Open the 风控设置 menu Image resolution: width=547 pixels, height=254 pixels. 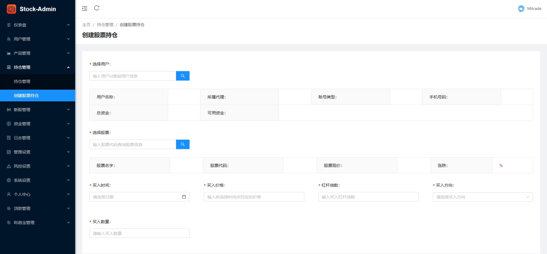(x=37, y=166)
